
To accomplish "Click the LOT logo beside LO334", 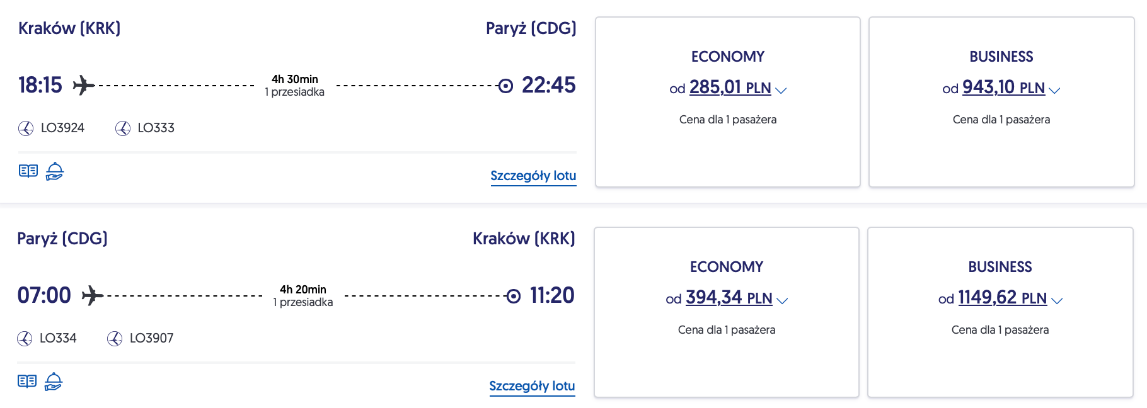I will [x=25, y=339].
